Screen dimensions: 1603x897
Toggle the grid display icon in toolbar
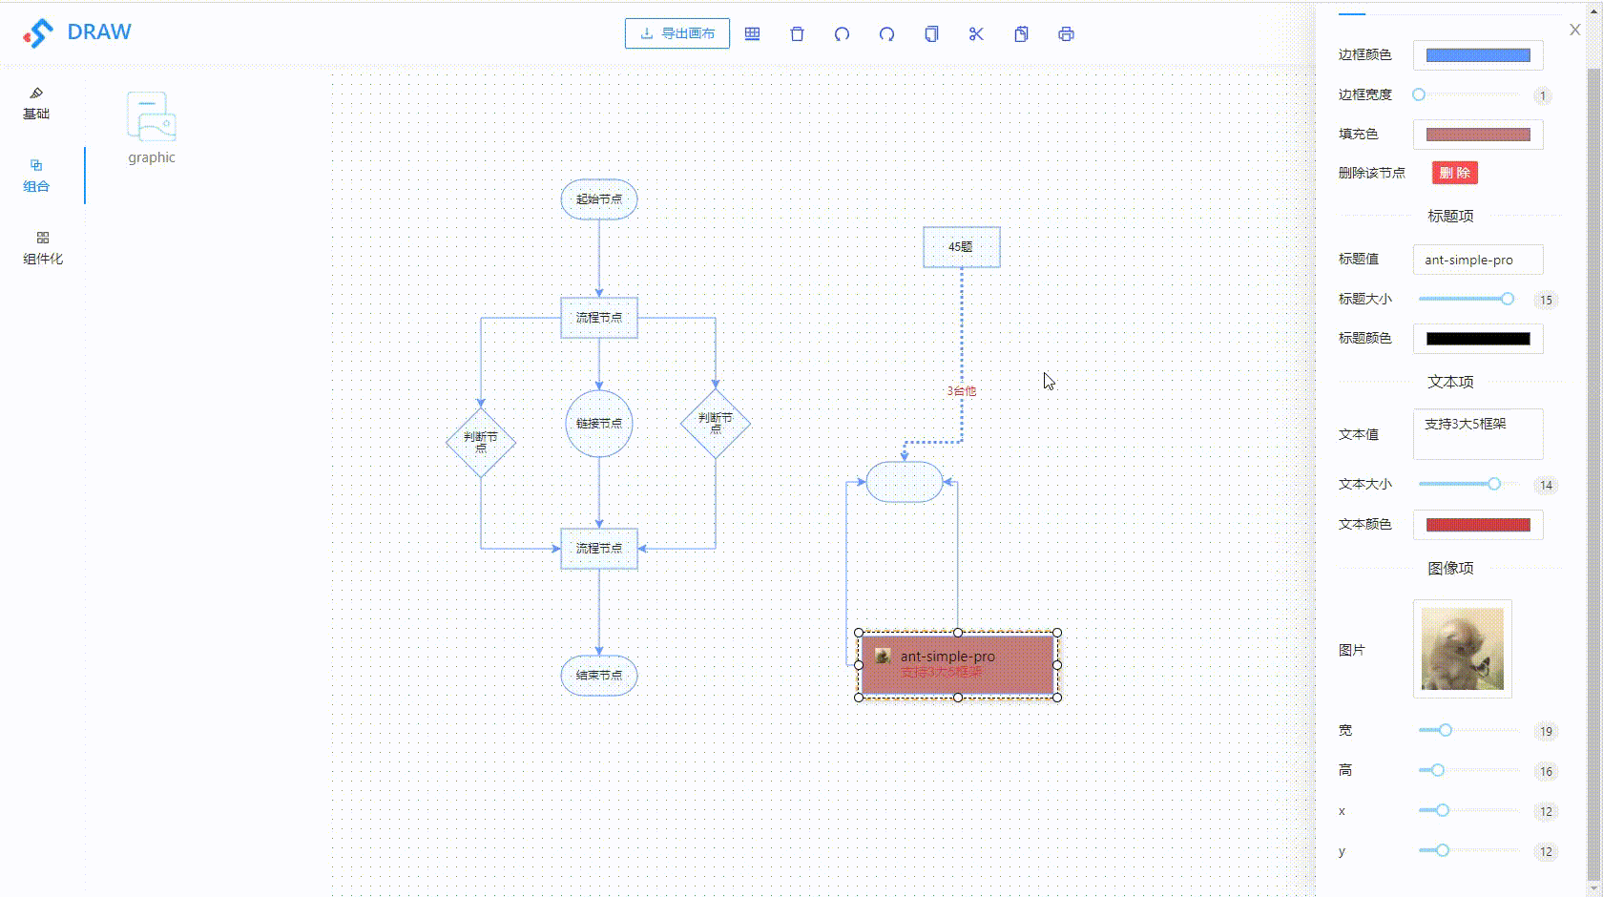752,33
